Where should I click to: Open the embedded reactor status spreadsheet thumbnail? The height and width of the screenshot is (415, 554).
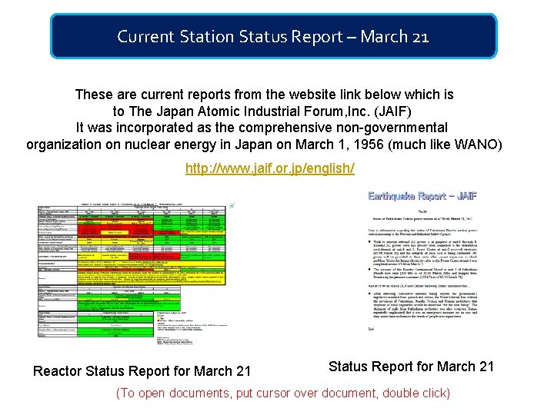click(136, 274)
